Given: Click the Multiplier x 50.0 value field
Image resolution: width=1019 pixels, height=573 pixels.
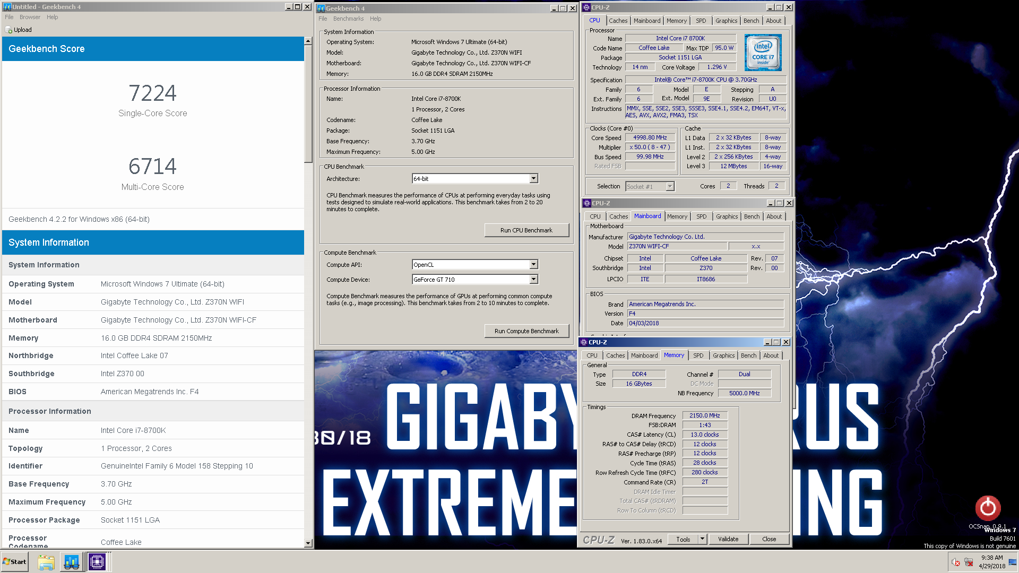Looking at the screenshot, I should click(x=650, y=147).
